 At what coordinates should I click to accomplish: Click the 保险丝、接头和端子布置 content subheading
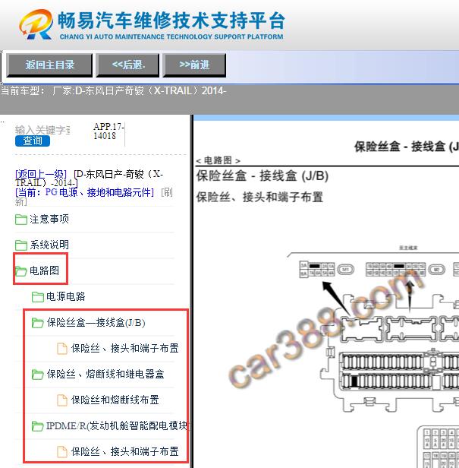[259, 198]
